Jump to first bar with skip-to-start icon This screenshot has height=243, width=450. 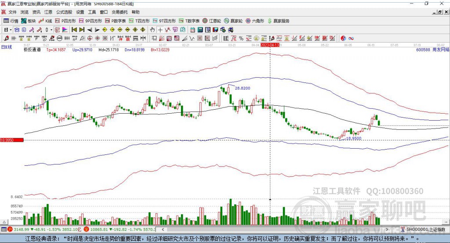[74, 30]
